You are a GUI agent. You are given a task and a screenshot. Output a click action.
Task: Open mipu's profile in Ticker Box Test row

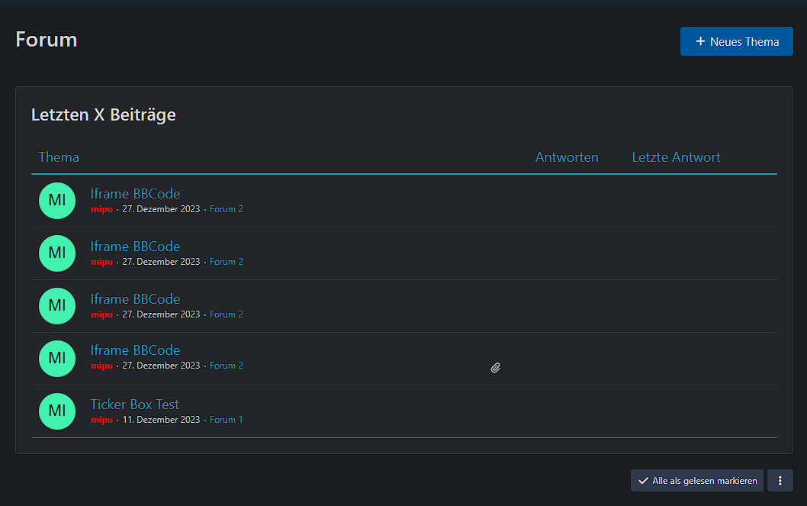tap(101, 420)
